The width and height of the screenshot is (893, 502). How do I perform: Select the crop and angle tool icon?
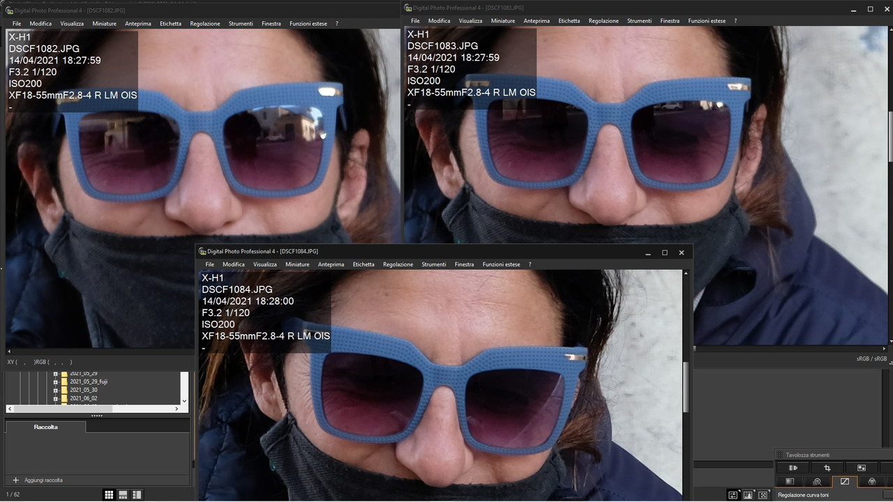point(827,468)
